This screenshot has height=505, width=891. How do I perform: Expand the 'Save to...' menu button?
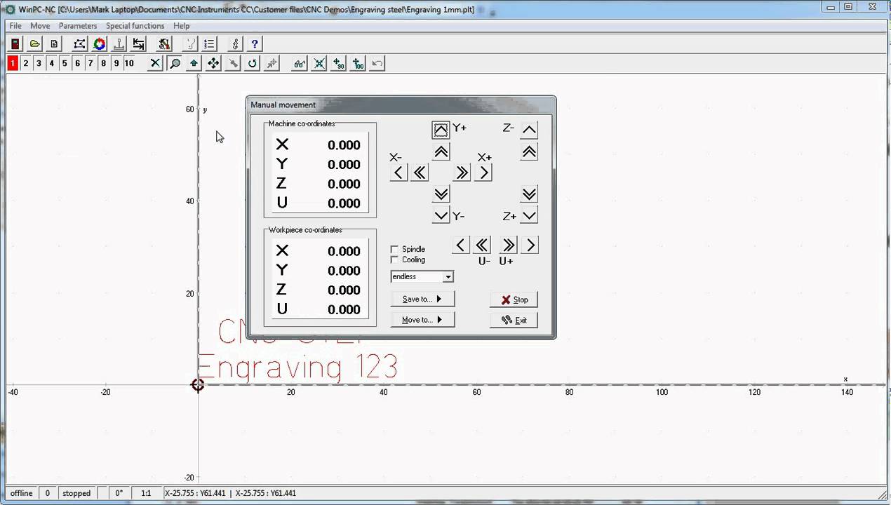[x=422, y=299]
